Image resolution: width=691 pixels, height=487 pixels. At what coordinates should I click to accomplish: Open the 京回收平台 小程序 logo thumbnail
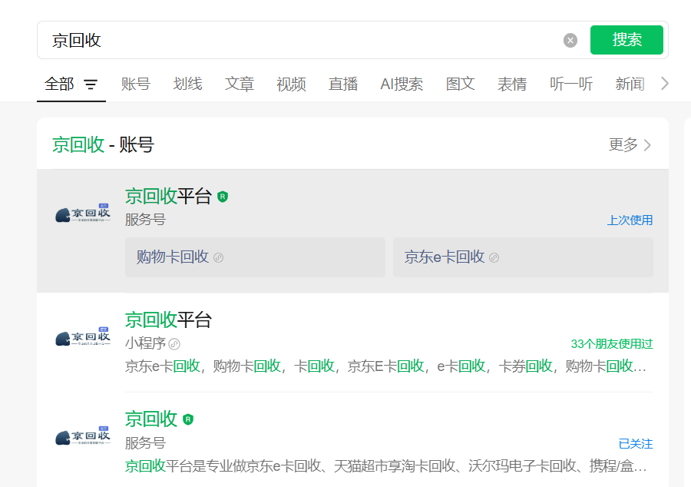[83, 337]
